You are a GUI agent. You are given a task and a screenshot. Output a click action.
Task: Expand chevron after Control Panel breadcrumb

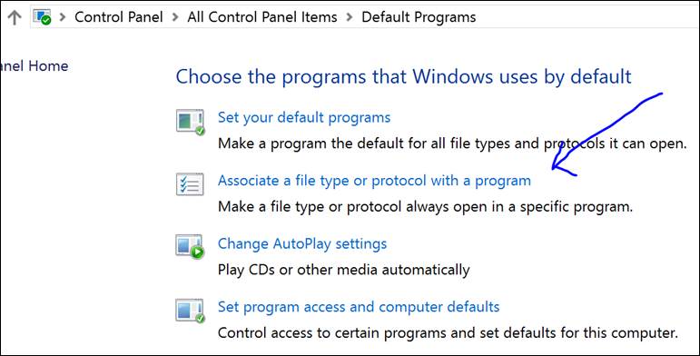pyautogui.click(x=175, y=17)
